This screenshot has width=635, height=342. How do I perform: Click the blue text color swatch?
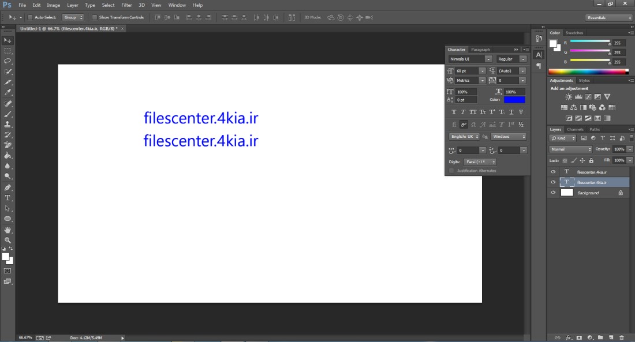[x=514, y=100]
